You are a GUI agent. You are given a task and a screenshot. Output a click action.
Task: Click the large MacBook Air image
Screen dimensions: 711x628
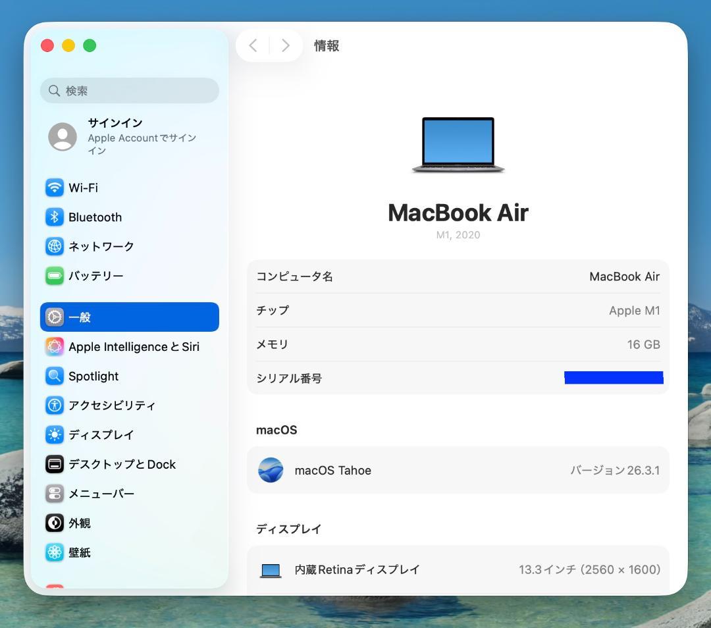click(458, 145)
